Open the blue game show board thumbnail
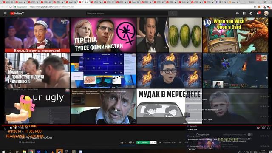This screenshot has height=153, width=272. pyautogui.click(x=103, y=71)
